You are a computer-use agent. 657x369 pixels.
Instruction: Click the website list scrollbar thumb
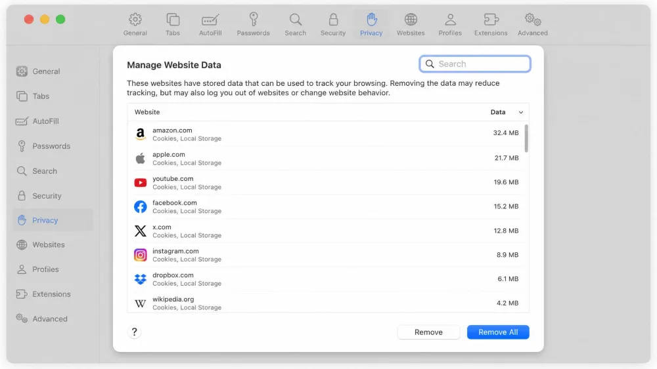click(x=526, y=138)
